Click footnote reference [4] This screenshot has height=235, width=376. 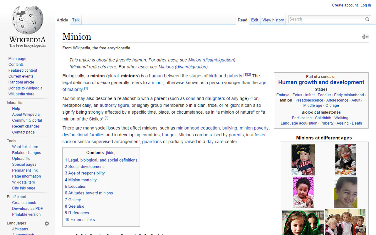click(107, 118)
